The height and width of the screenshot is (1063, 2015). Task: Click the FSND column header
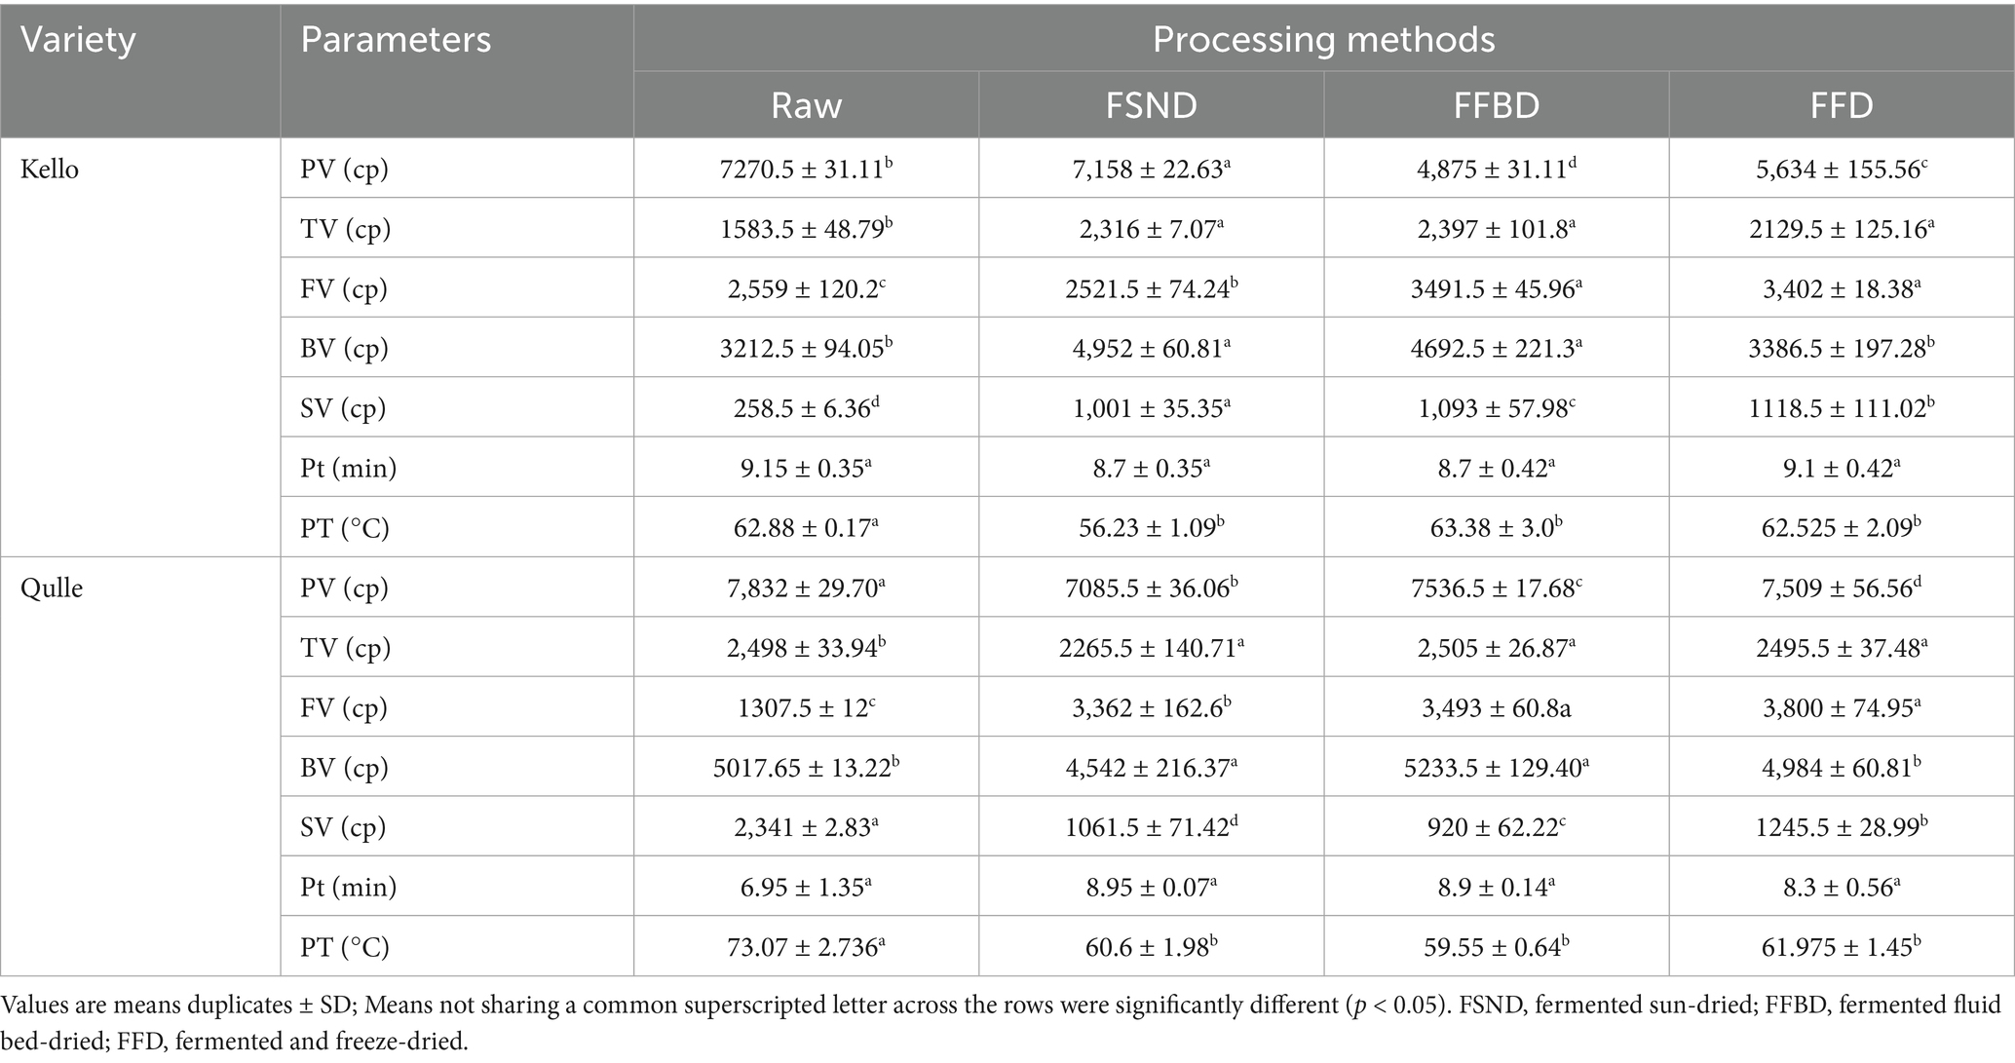tap(1151, 105)
